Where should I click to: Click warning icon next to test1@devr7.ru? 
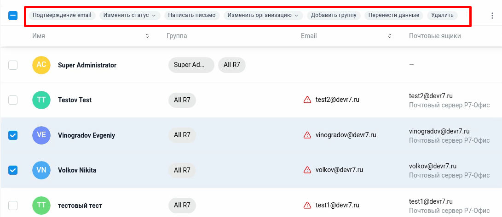pos(307,205)
